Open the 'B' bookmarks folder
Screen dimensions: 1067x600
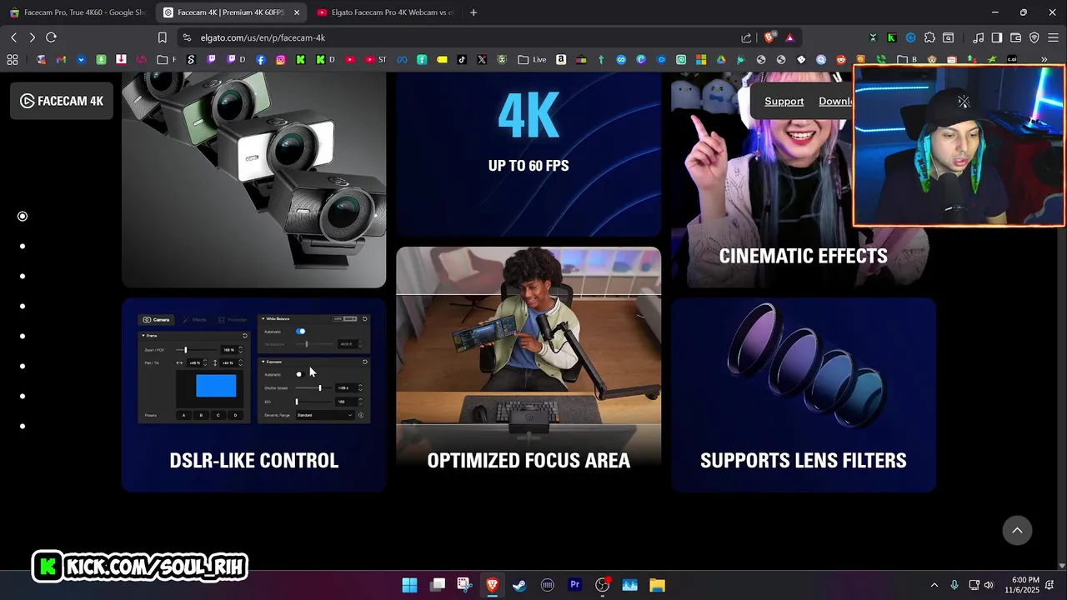(908, 59)
